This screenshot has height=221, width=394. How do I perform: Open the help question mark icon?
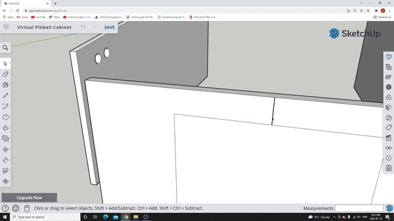tap(5, 208)
